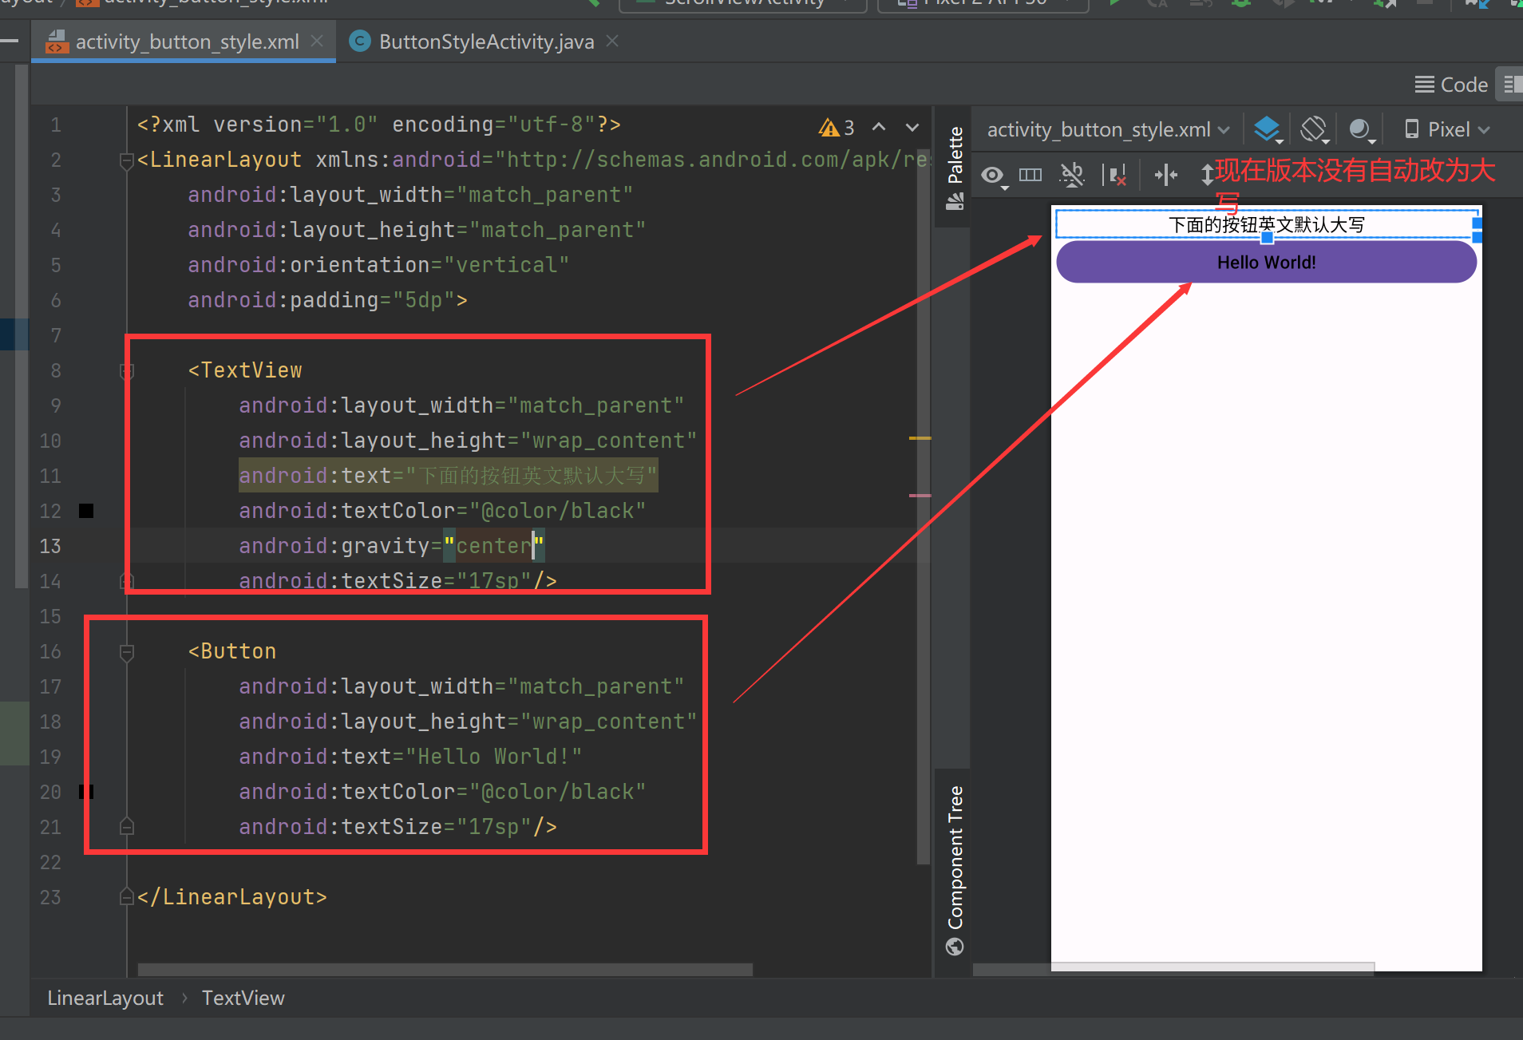
Task: Click black color swatch on line 12 gutter
Action: pos(86,511)
